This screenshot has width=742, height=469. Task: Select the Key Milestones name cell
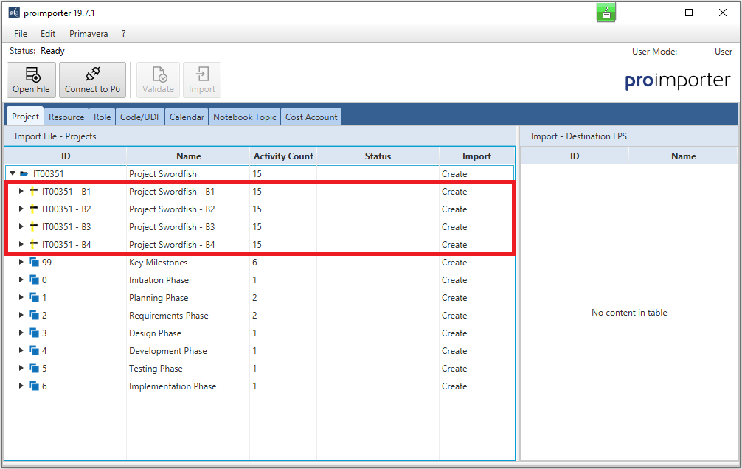[188, 263]
